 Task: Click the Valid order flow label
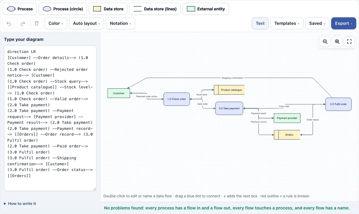(203, 104)
